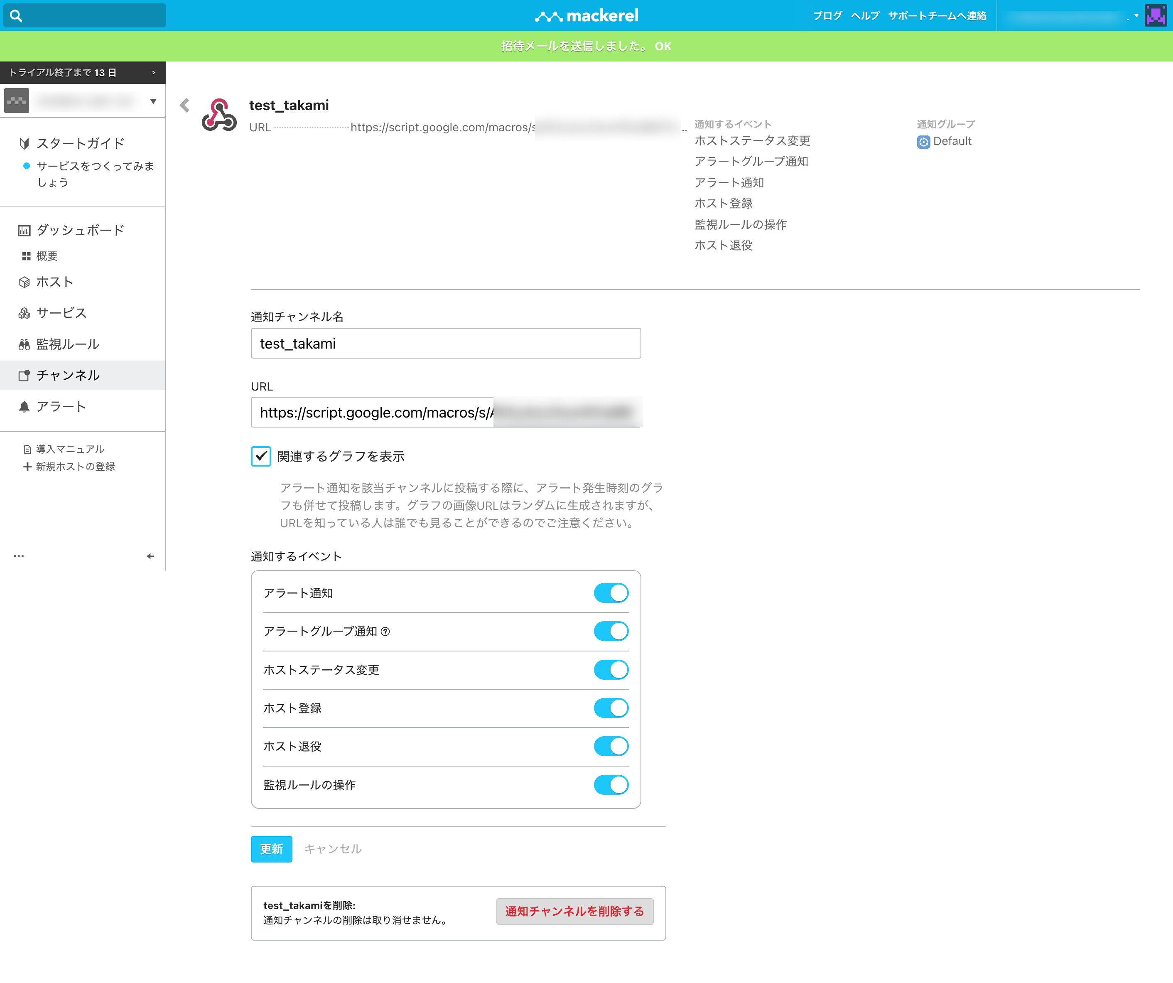Open the organization selector dropdown arrow
Image resolution: width=1173 pixels, height=983 pixels.
click(x=153, y=101)
